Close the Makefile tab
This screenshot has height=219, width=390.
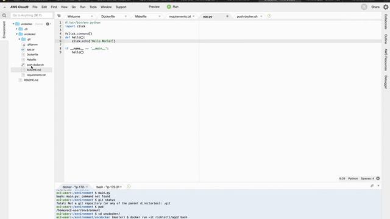pyautogui.click(x=160, y=16)
